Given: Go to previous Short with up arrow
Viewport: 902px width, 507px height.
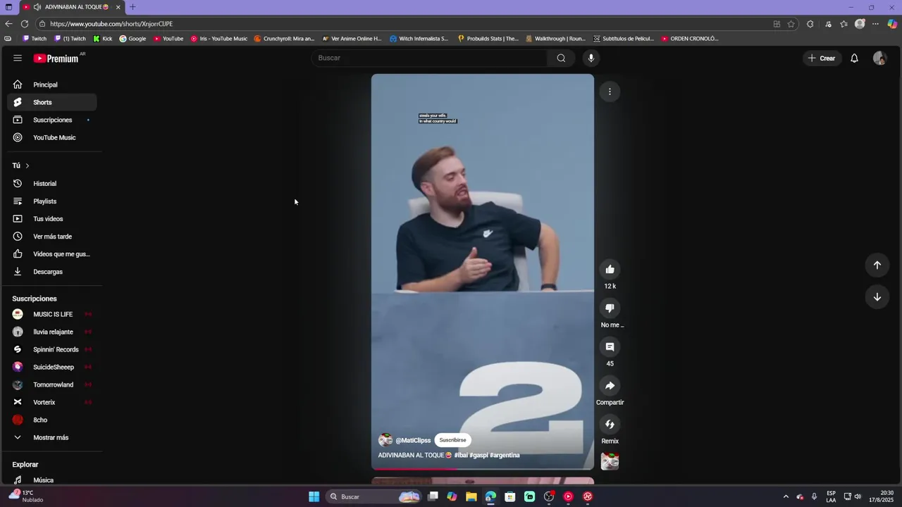Looking at the screenshot, I should [877, 265].
